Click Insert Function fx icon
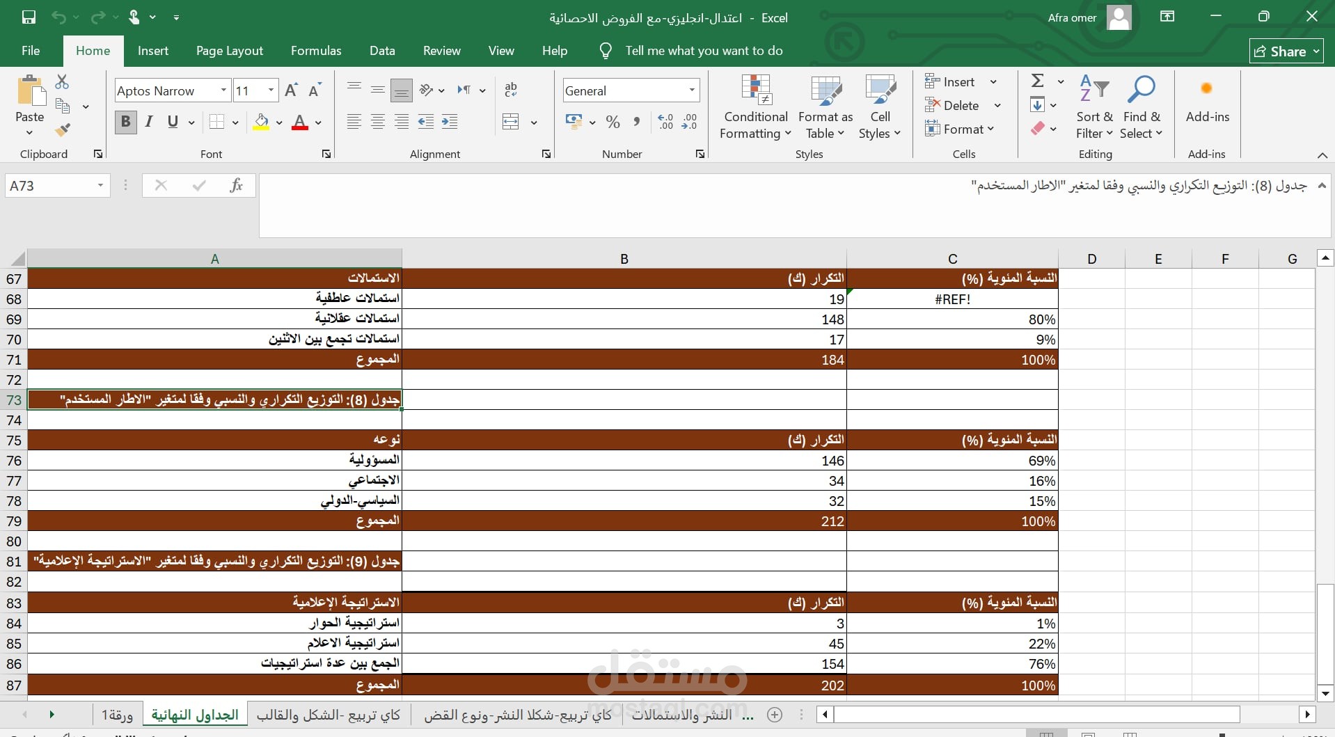This screenshot has height=737, width=1335. pyautogui.click(x=236, y=185)
